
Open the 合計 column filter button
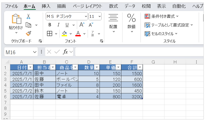pyautogui.click(x=140, y=67)
